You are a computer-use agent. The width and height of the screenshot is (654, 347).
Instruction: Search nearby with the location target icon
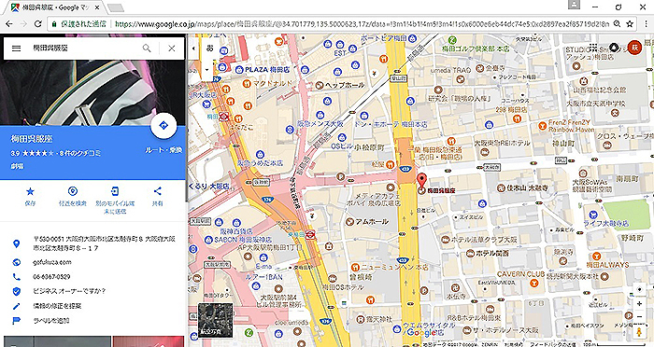click(73, 191)
